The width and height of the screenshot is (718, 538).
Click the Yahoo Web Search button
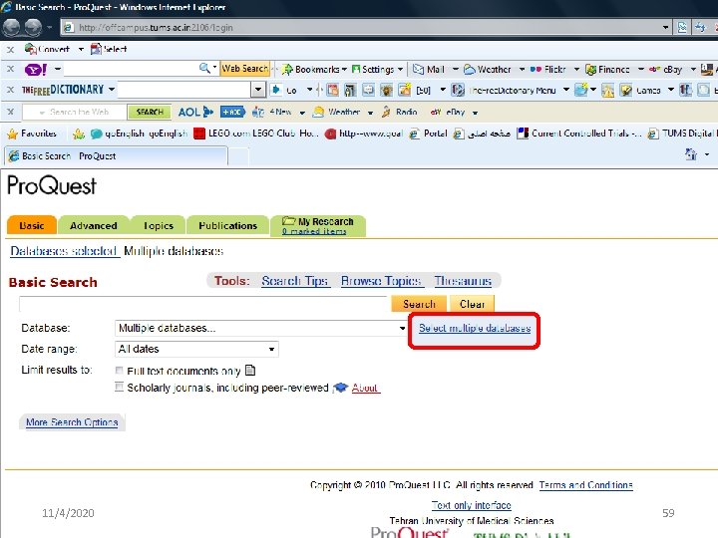click(245, 69)
